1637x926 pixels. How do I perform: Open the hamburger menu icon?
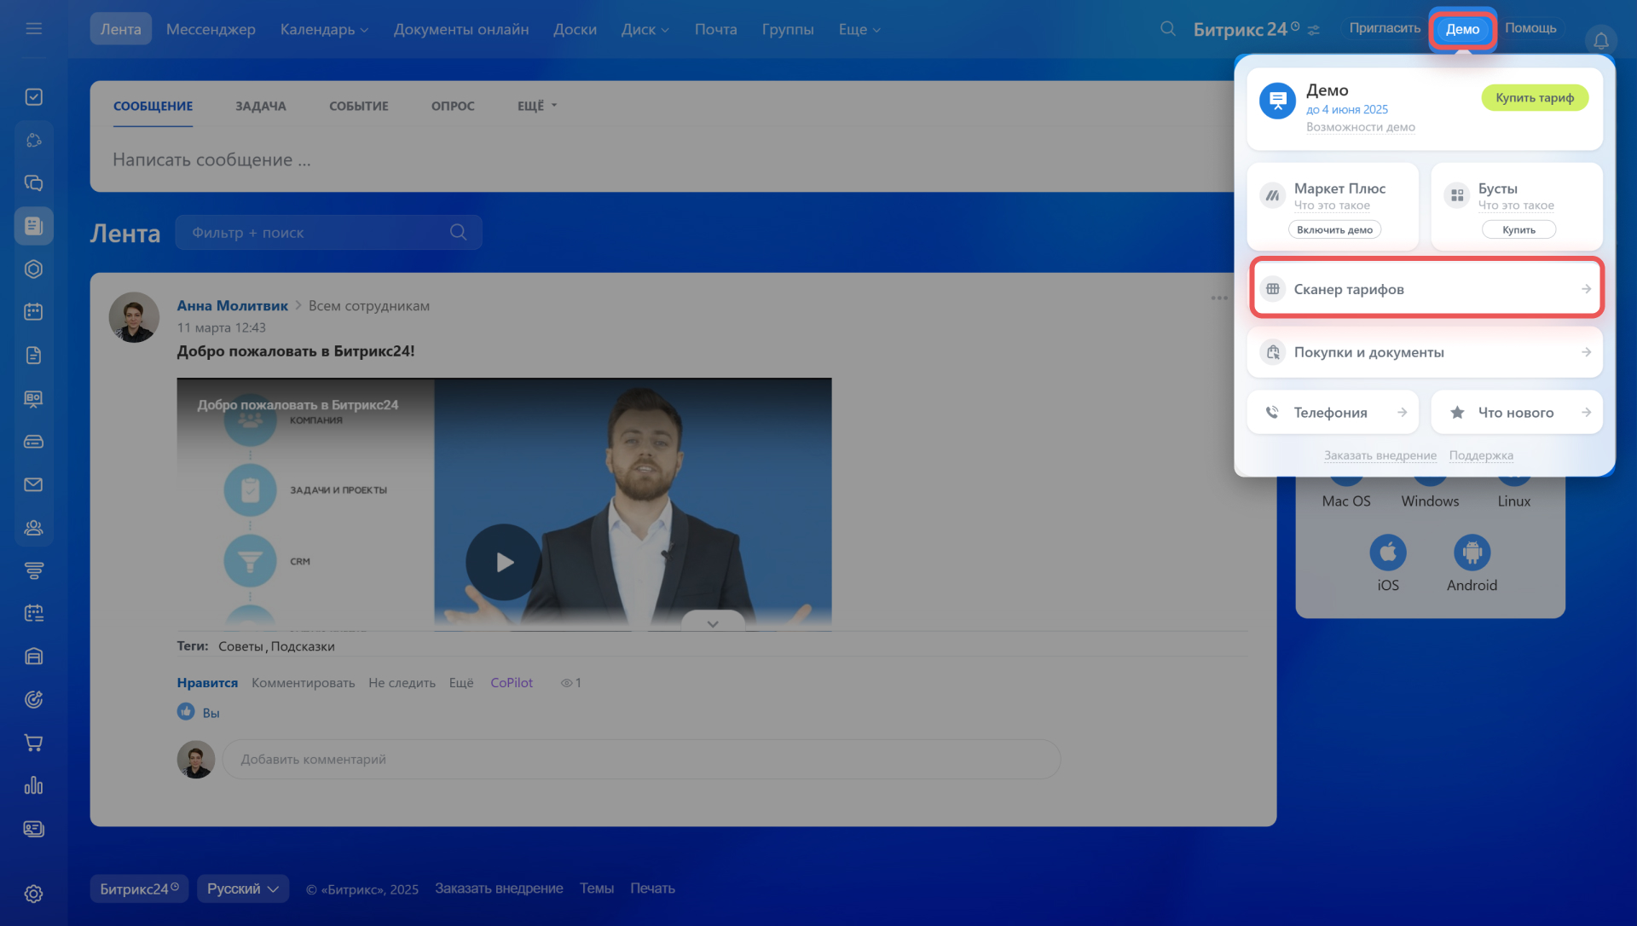[x=33, y=29]
